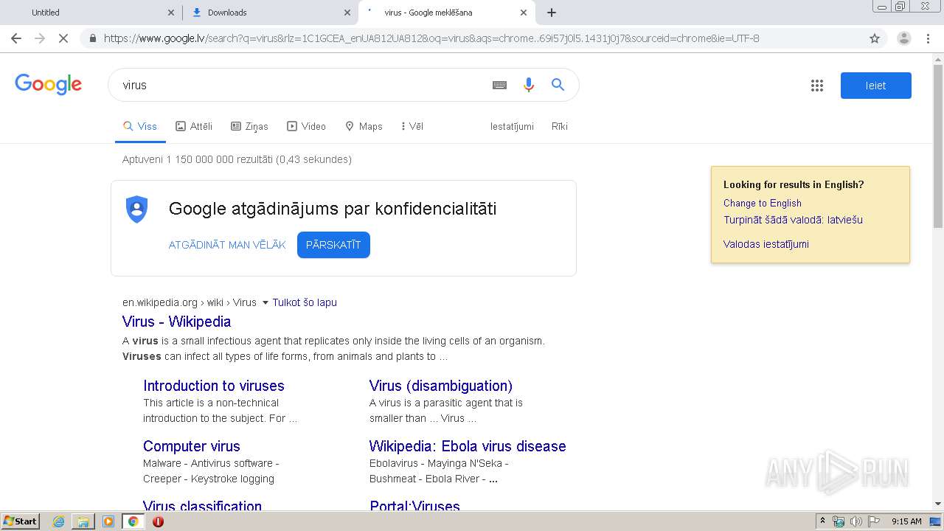The image size is (944, 531).
Task: Open the Google apps grid
Action: (x=816, y=86)
